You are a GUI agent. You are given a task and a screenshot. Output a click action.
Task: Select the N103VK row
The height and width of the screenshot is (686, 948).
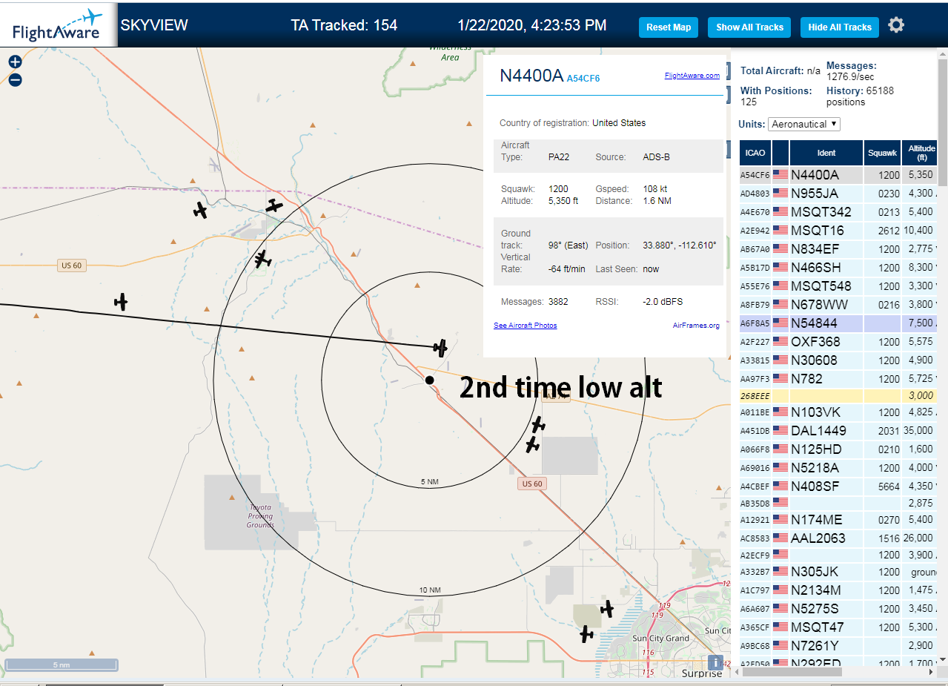point(839,412)
